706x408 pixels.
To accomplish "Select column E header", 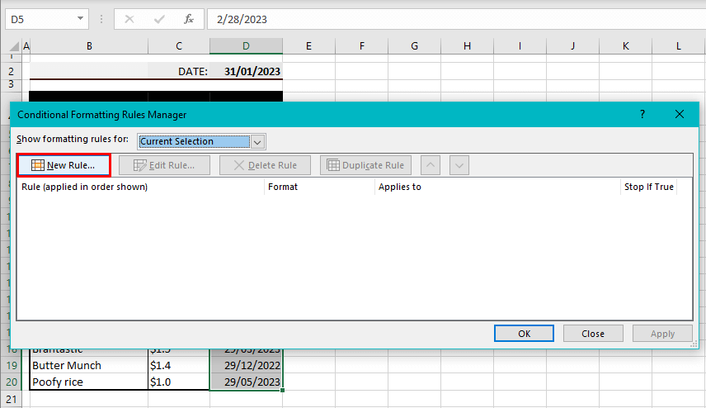I will point(308,46).
